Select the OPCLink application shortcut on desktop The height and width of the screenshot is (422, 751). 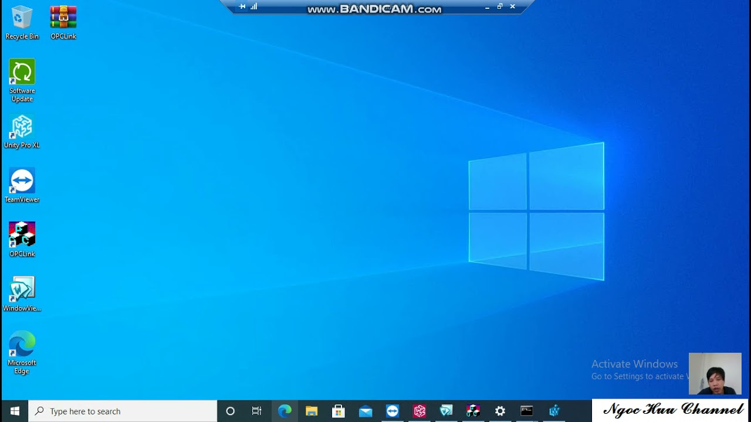[x=22, y=240]
